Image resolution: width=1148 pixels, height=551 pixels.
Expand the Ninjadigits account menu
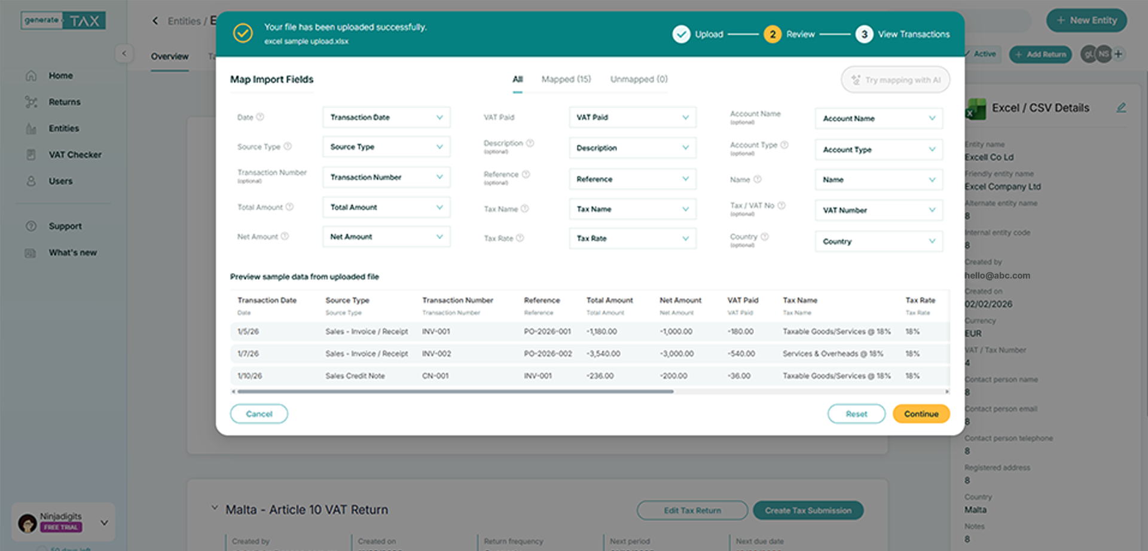pyautogui.click(x=104, y=523)
